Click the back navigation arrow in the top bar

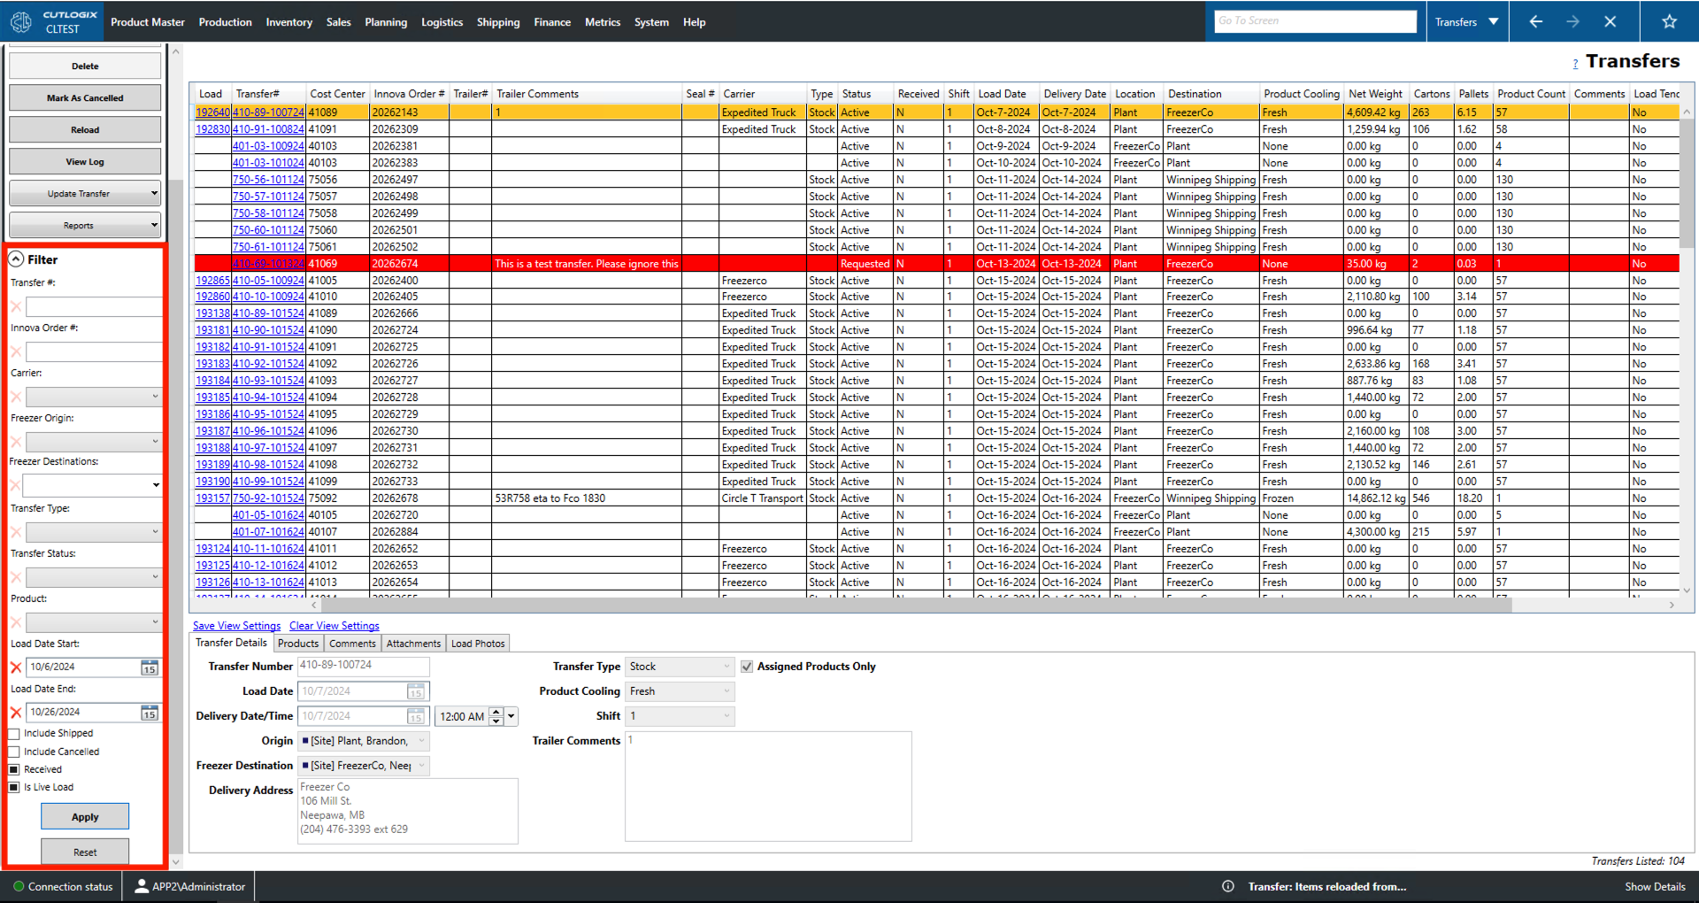(x=1535, y=21)
